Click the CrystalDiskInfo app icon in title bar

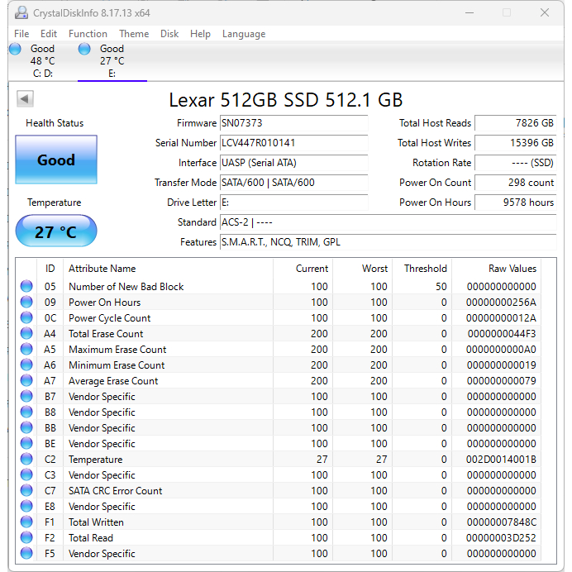21,13
